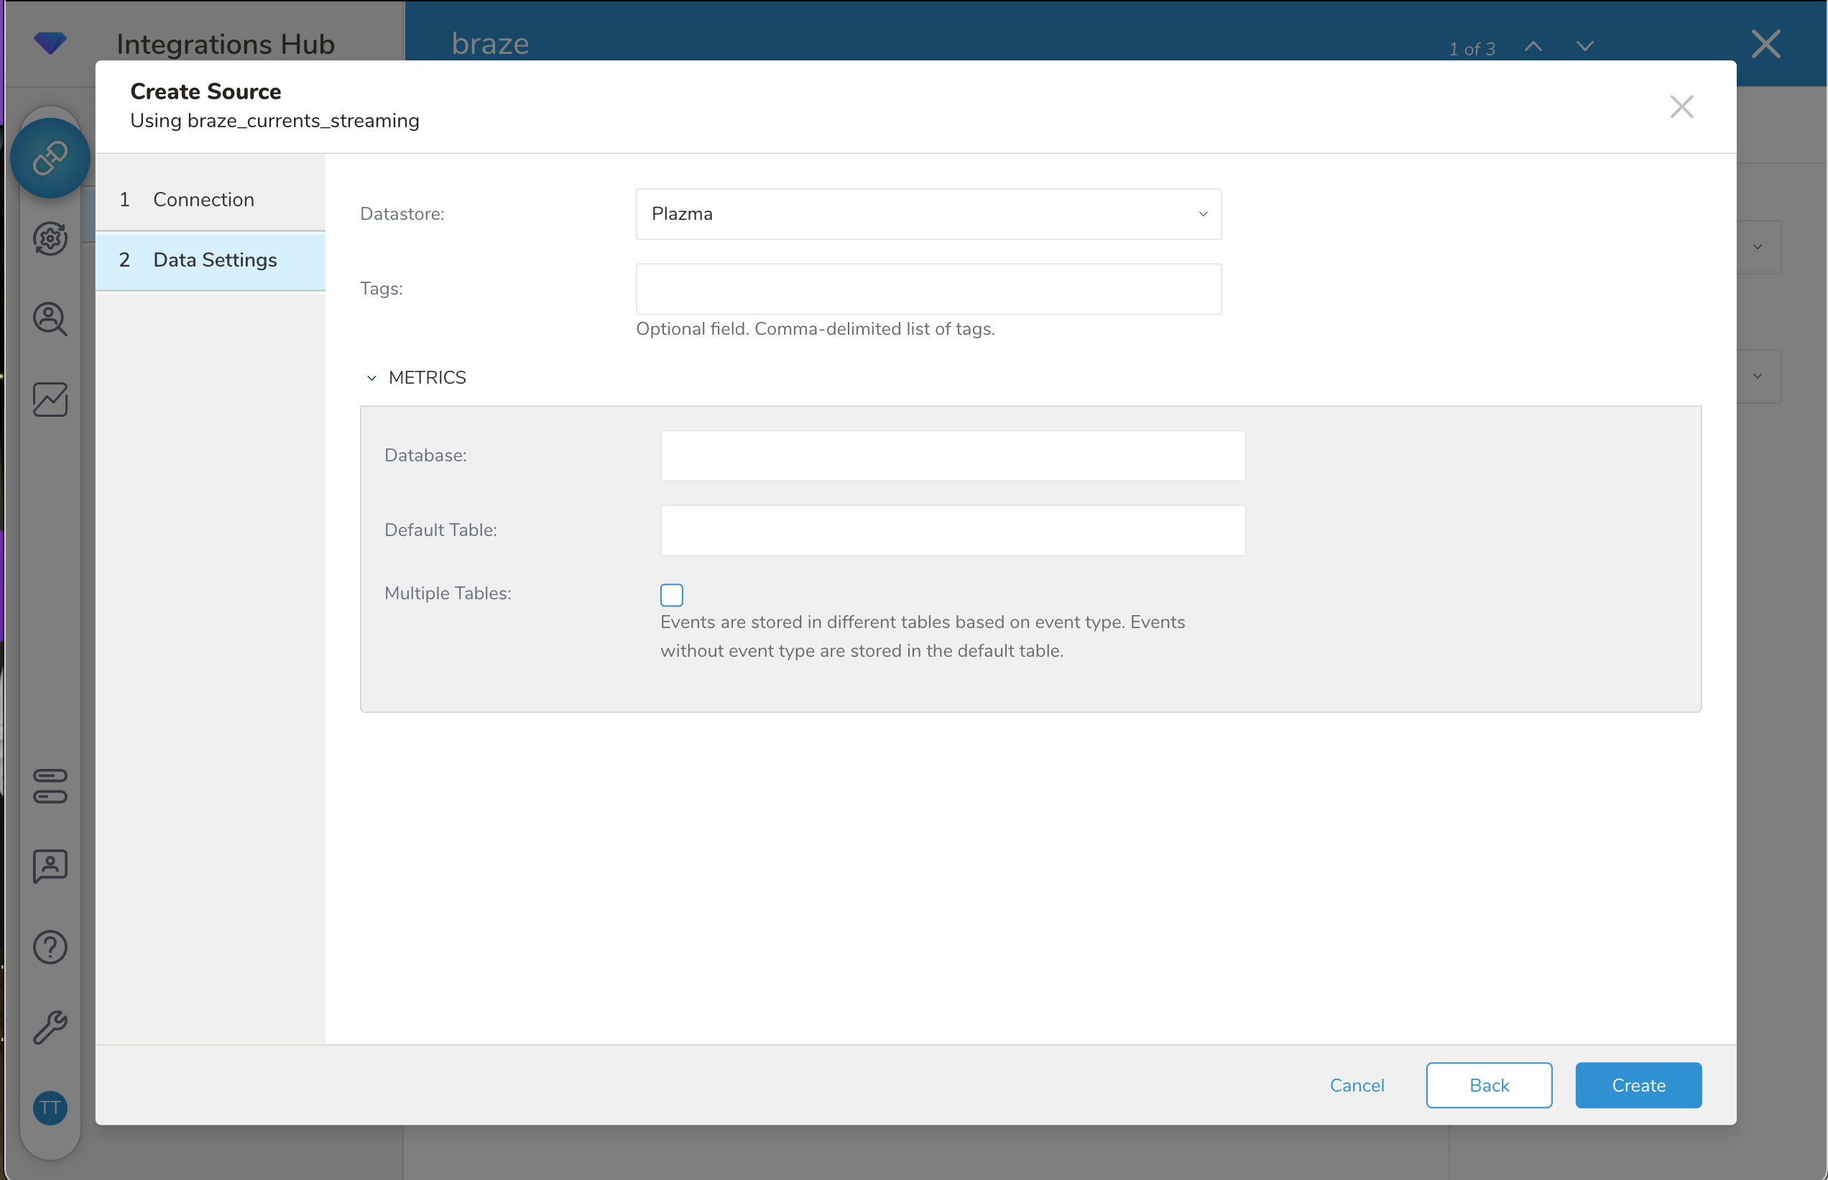Open the chart analytics icon in sidebar

click(x=50, y=400)
